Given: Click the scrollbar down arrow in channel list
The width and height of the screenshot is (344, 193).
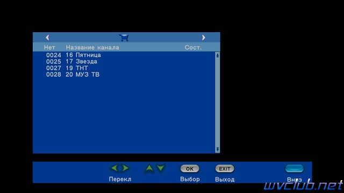Looking at the screenshot, I should [217, 150].
